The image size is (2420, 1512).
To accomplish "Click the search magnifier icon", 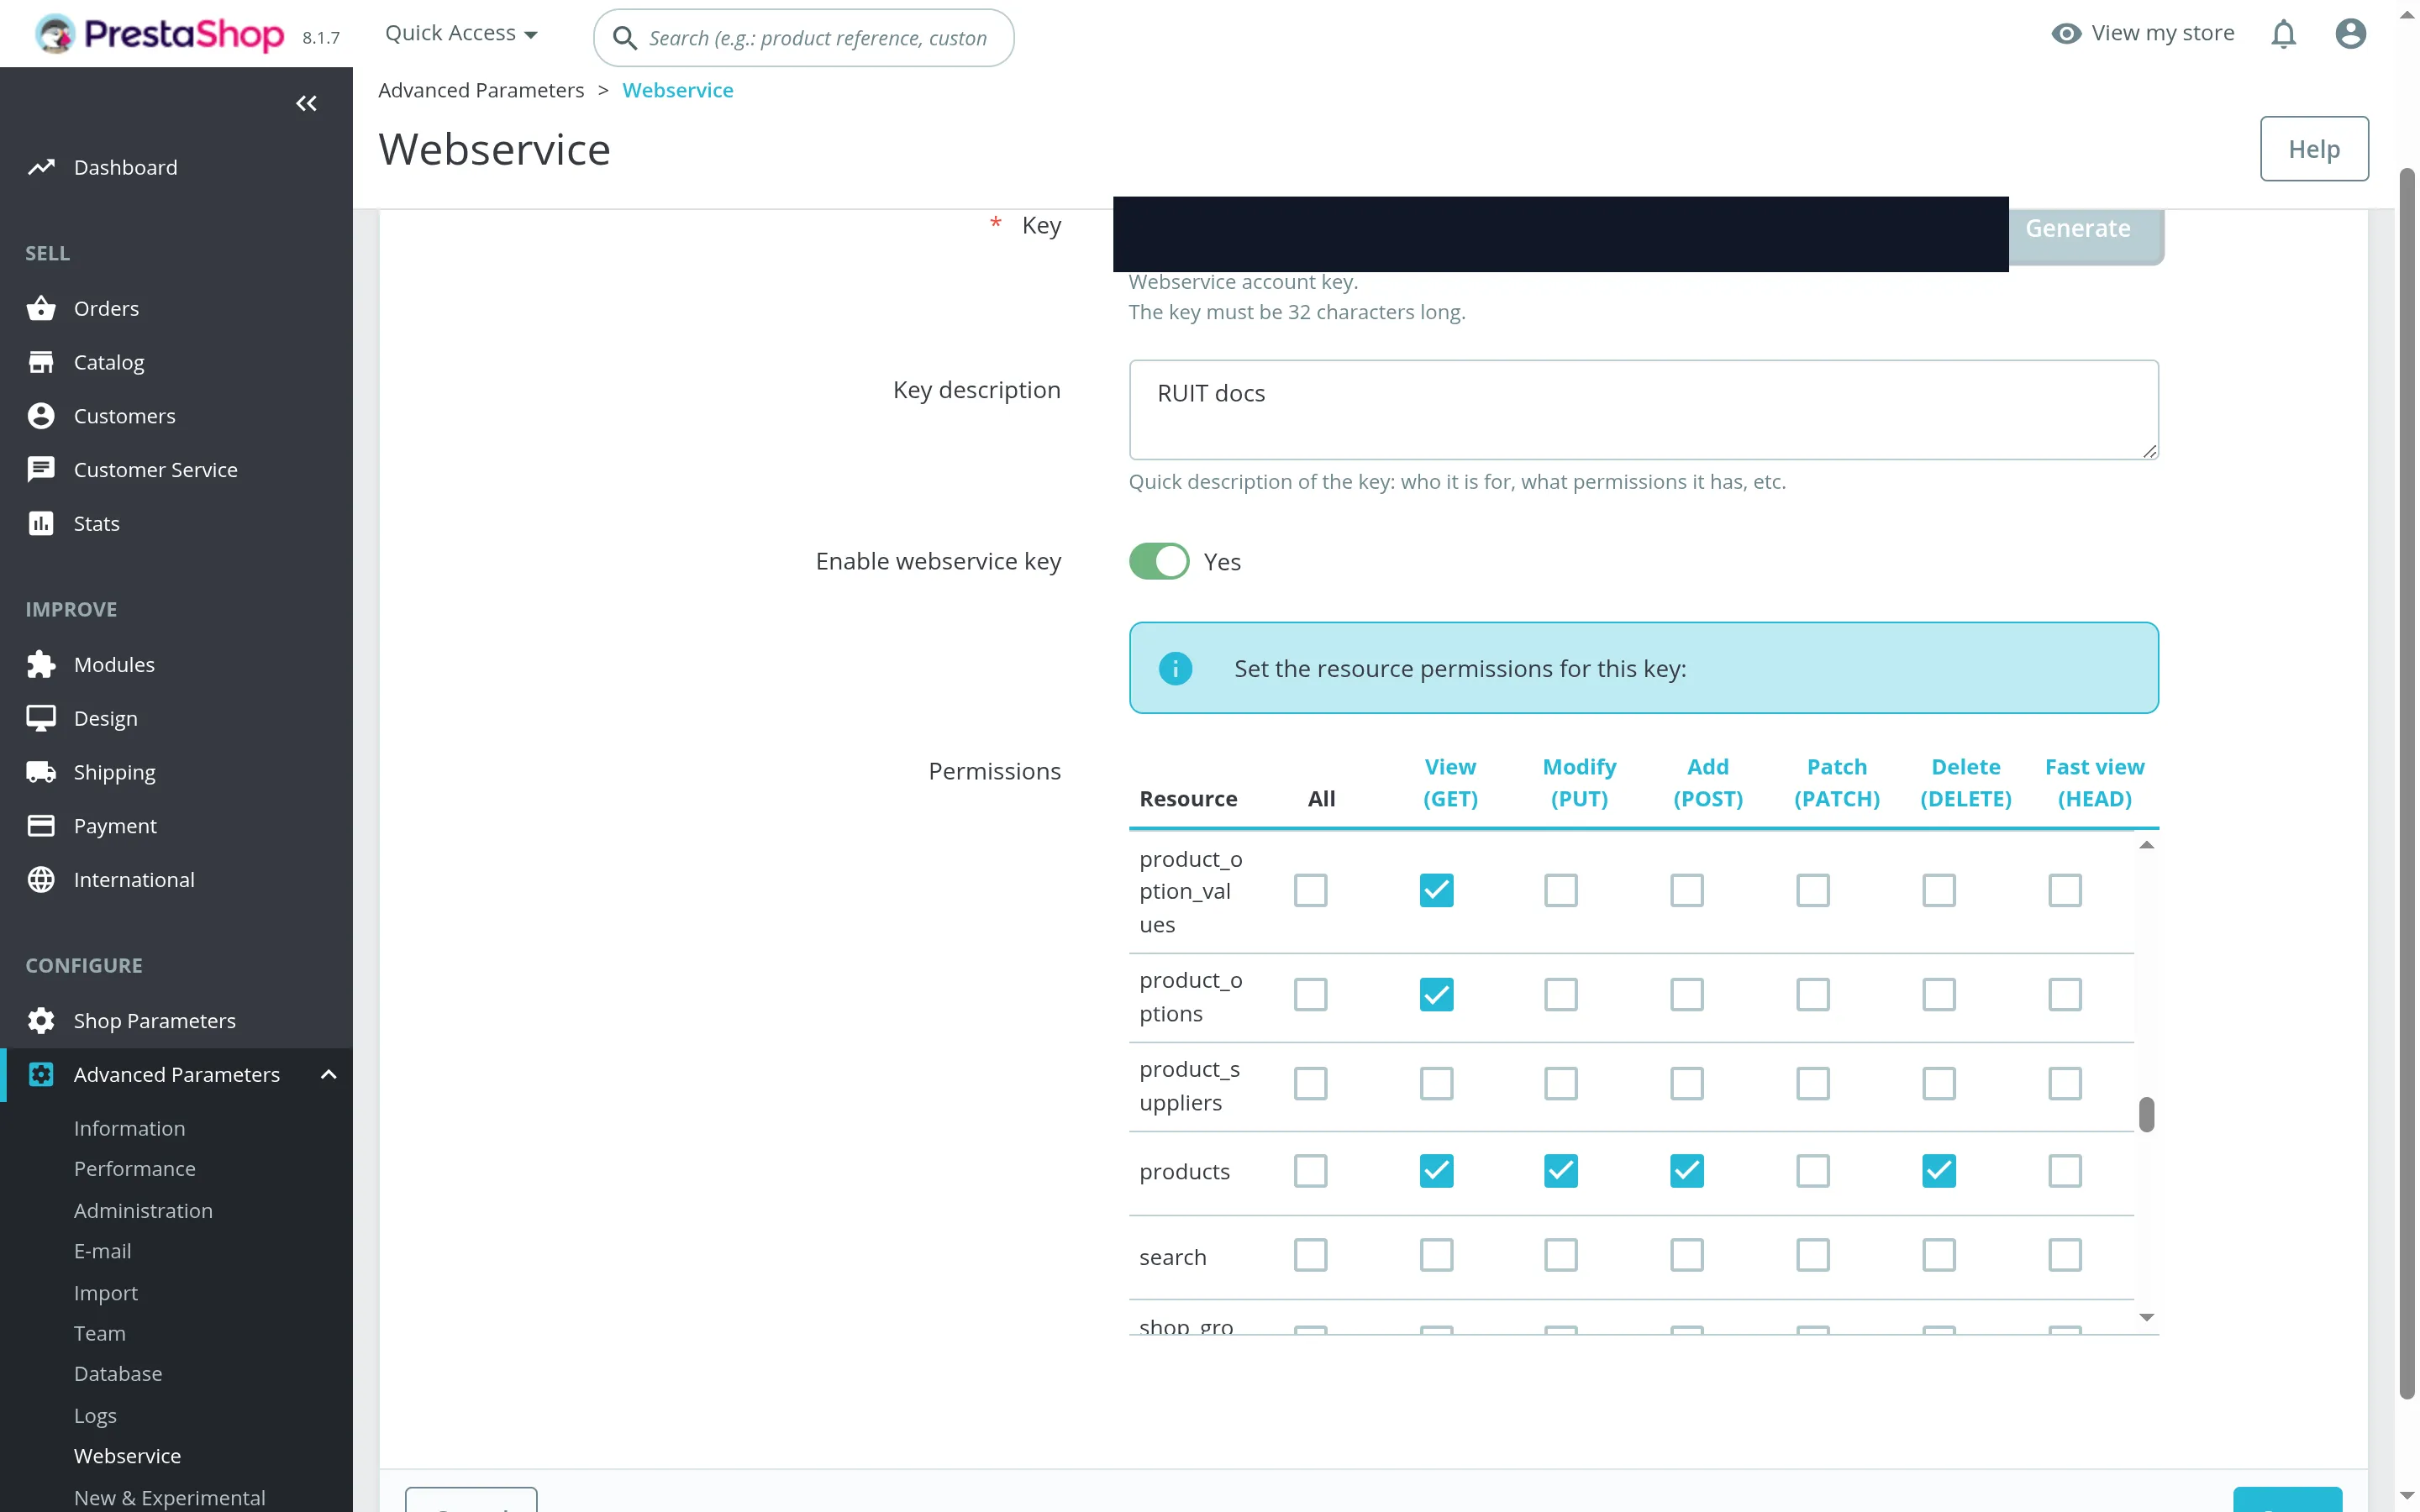I will tap(625, 38).
